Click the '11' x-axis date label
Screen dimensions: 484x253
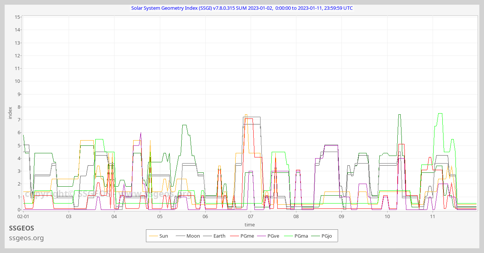pyautogui.click(x=433, y=217)
